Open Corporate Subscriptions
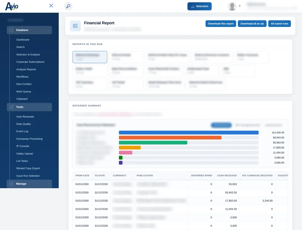Image resolution: width=302 pixels, height=230 pixels. pyautogui.click(x=30, y=62)
